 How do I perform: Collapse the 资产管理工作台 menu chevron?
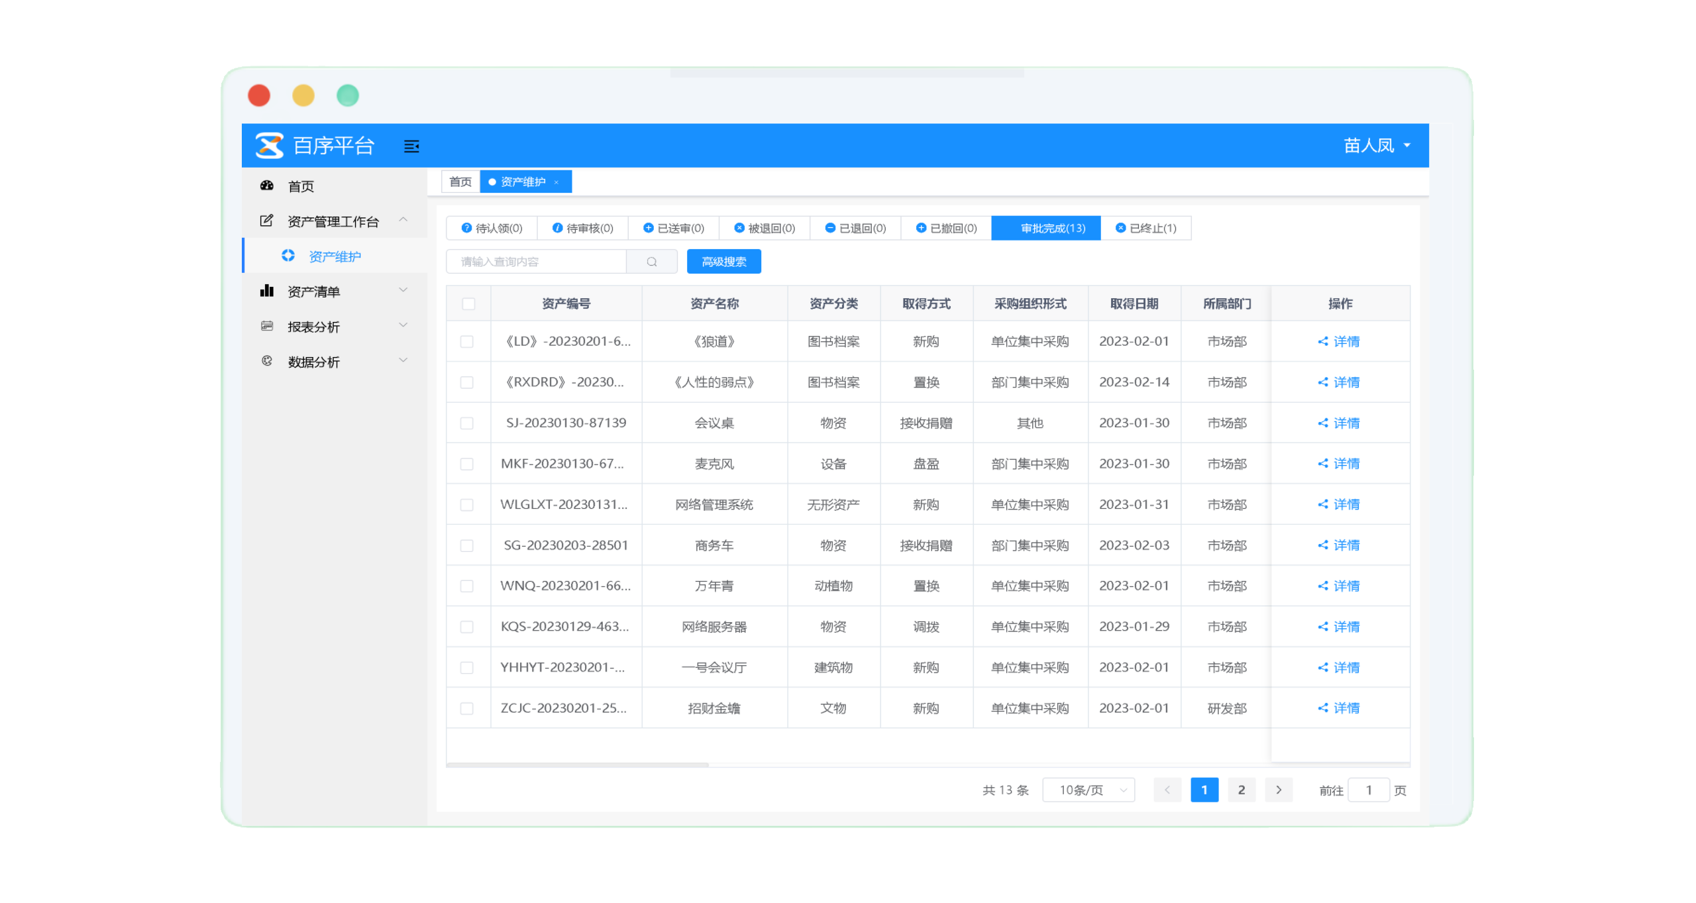pos(403,219)
